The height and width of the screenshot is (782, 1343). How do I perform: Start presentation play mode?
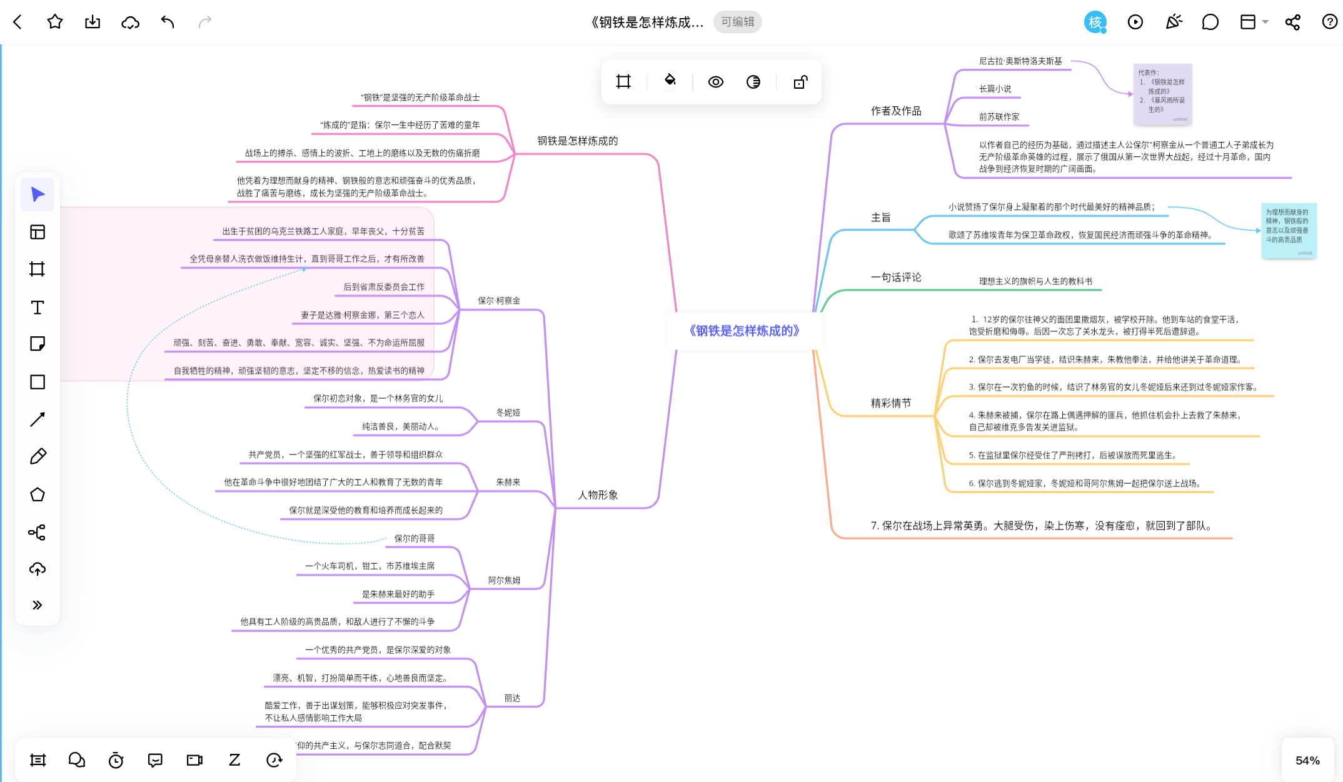click(x=1135, y=22)
